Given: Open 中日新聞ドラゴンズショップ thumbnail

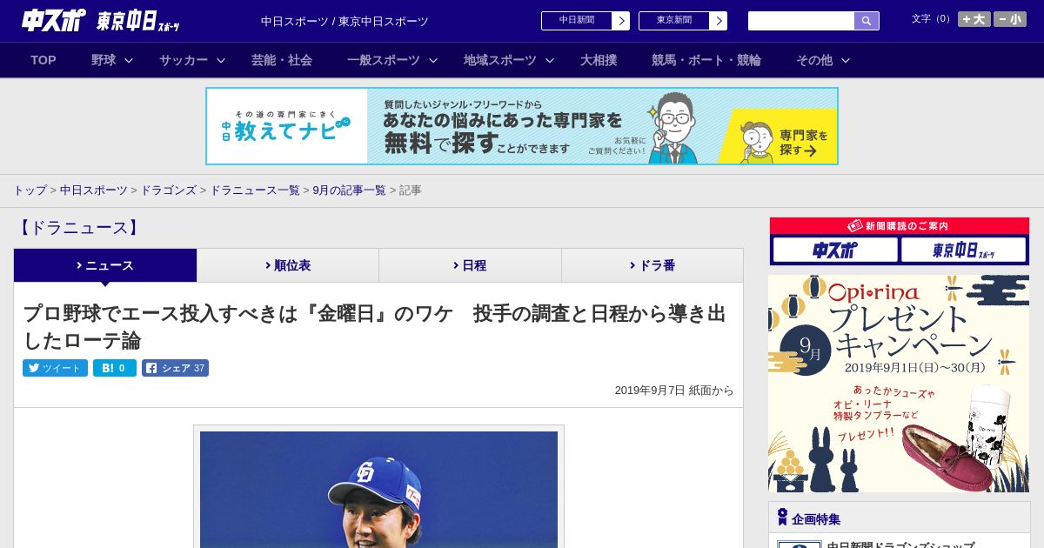Looking at the screenshot, I should 799,545.
